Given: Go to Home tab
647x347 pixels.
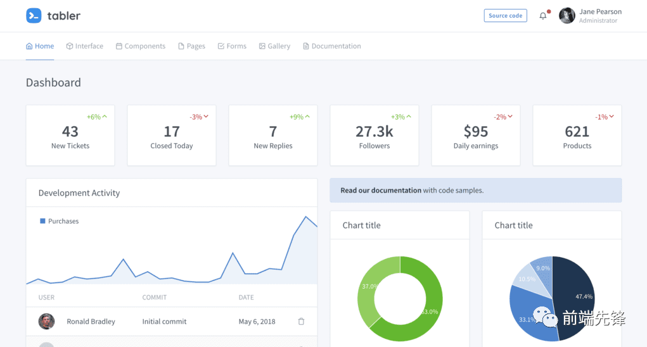Looking at the screenshot, I should click(x=40, y=46).
